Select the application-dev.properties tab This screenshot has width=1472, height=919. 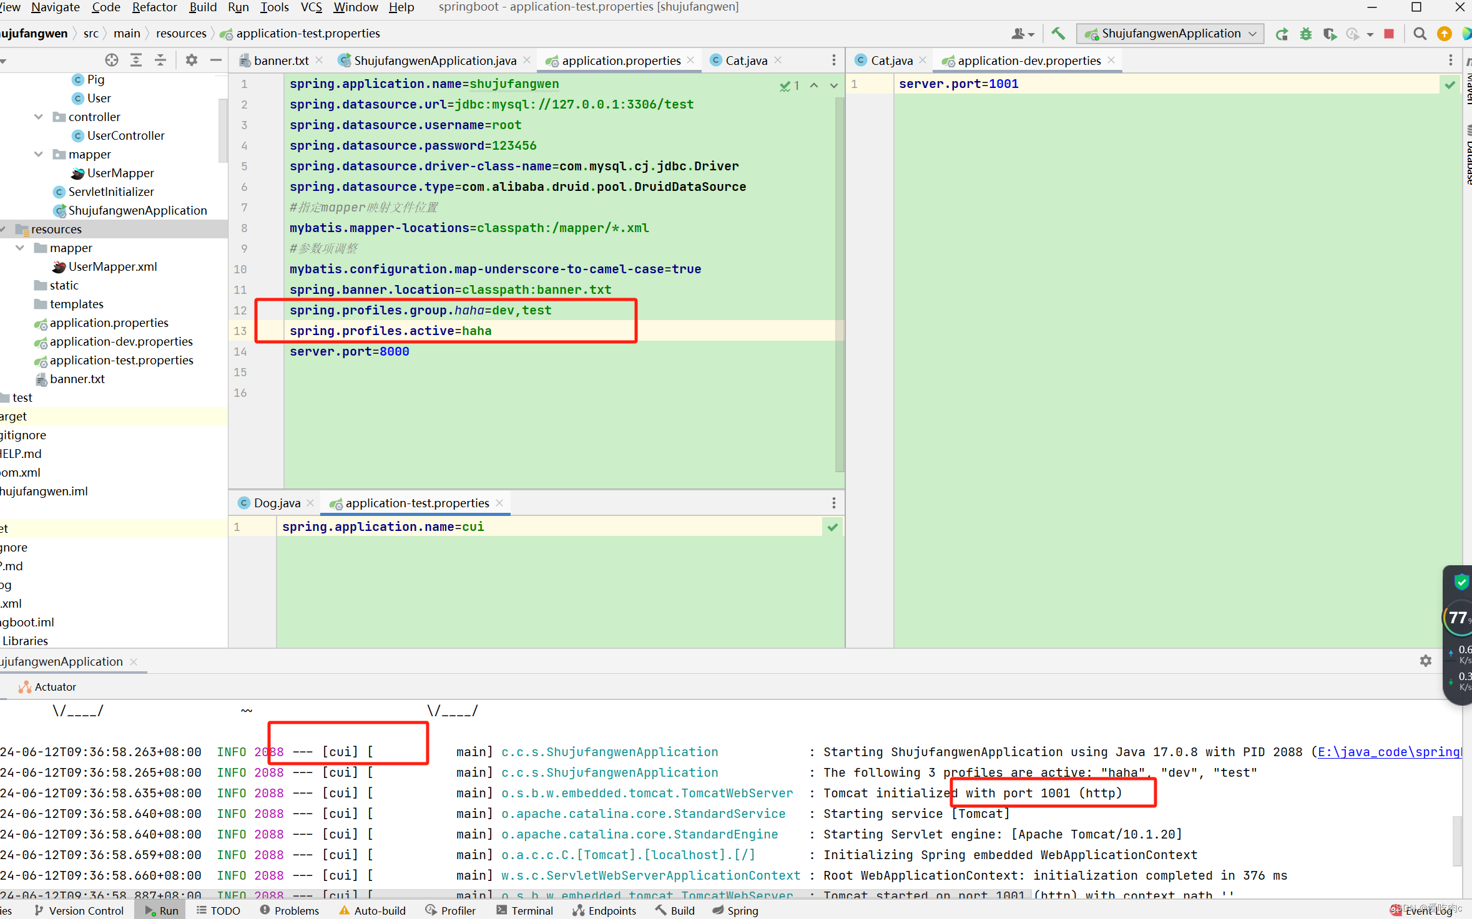click(1026, 61)
